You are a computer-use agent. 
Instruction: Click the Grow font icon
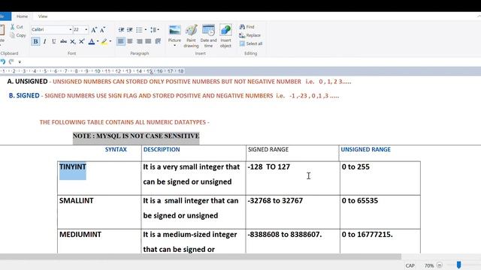tap(94, 30)
